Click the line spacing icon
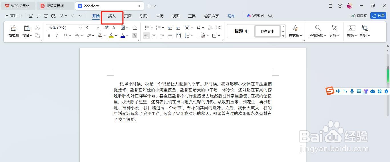The image size is (390, 162). tap(187, 36)
